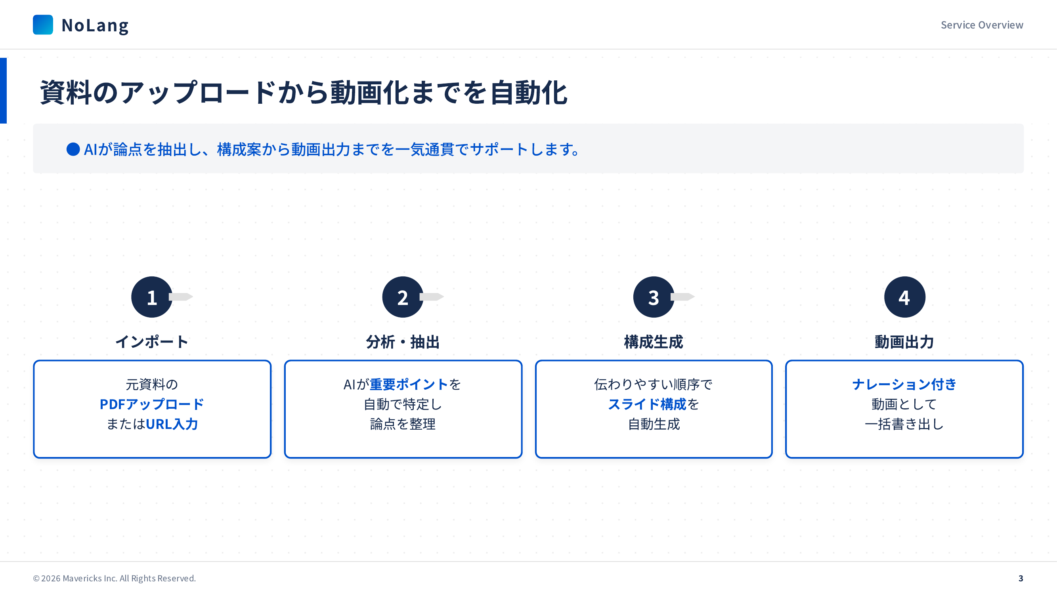This screenshot has height=594, width=1057.
Task: Select the インポート step heading
Action: click(x=151, y=341)
